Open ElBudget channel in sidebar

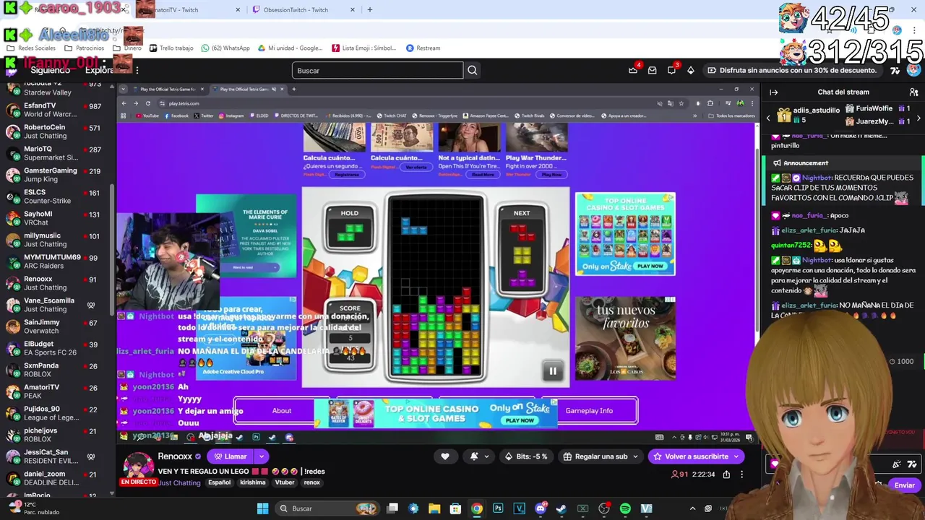point(55,348)
